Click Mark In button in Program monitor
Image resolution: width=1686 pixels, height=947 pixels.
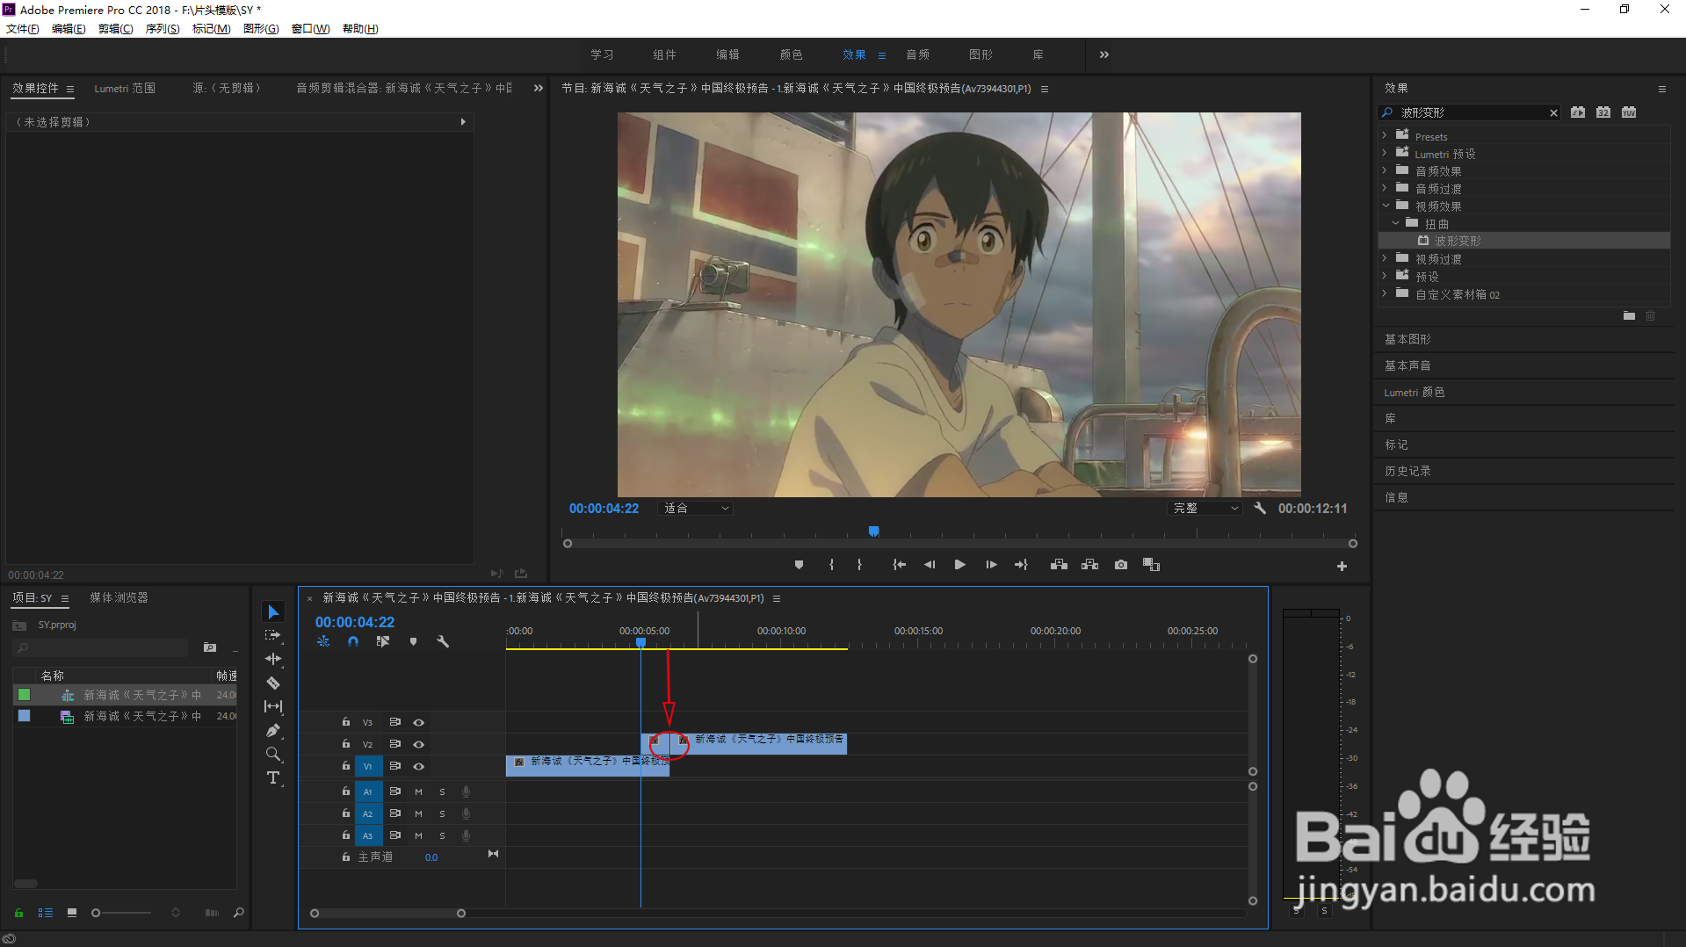[831, 565]
